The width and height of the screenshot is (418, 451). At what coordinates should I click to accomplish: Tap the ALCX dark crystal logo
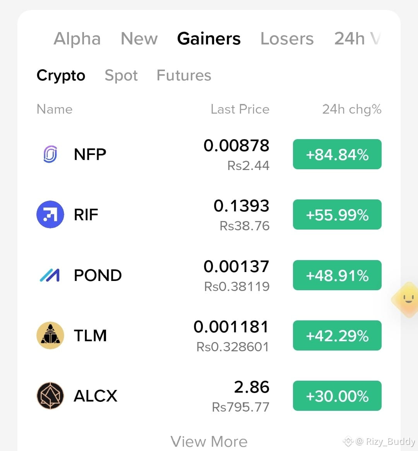click(50, 396)
